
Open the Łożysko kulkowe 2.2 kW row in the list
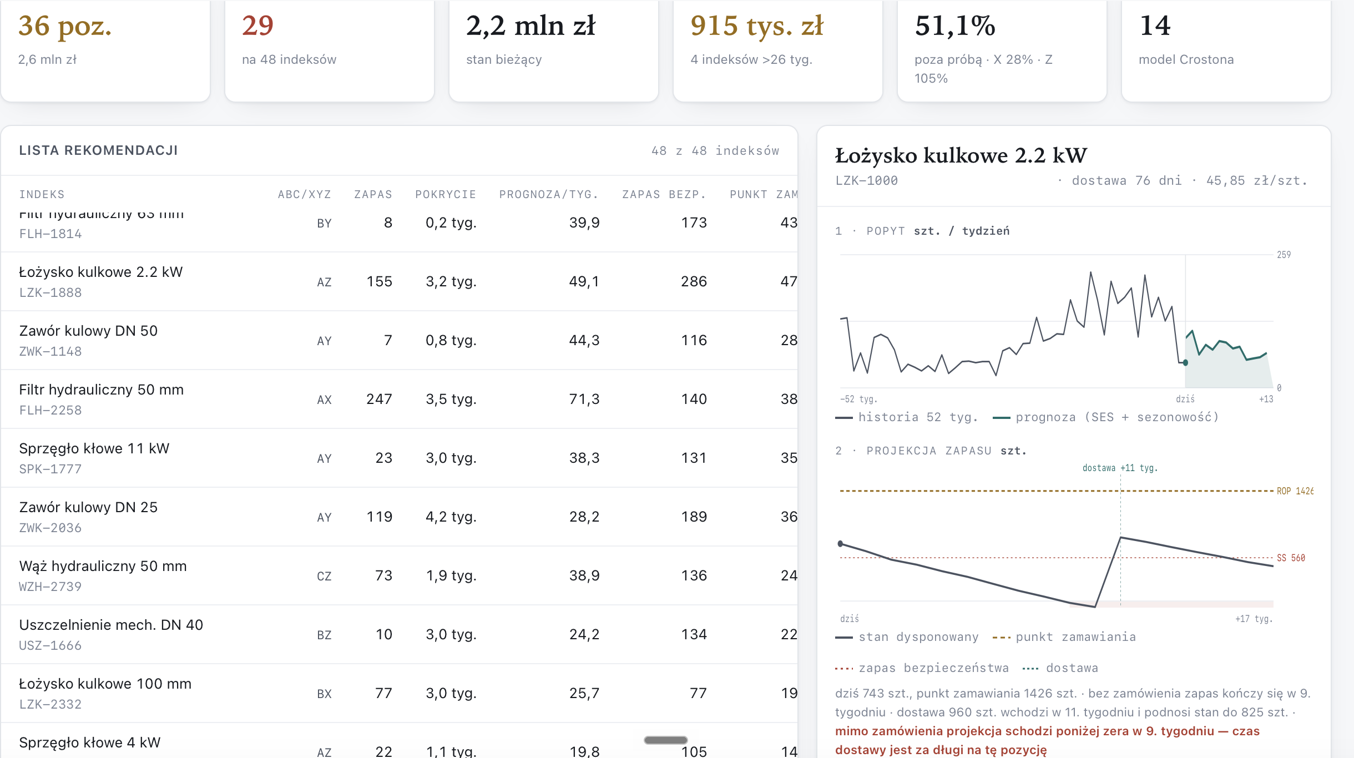coord(400,281)
